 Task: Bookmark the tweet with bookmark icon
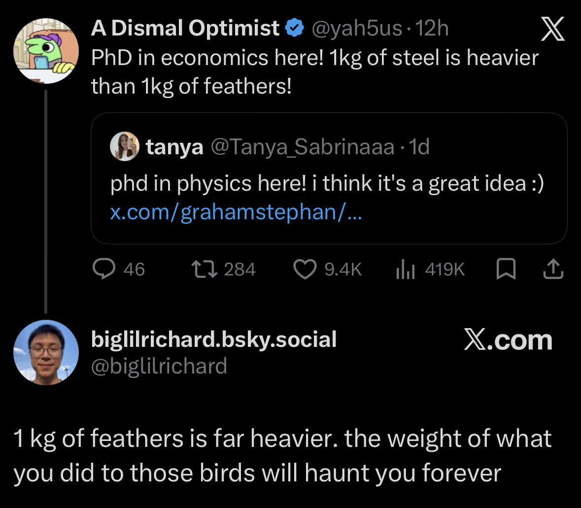pos(506,269)
